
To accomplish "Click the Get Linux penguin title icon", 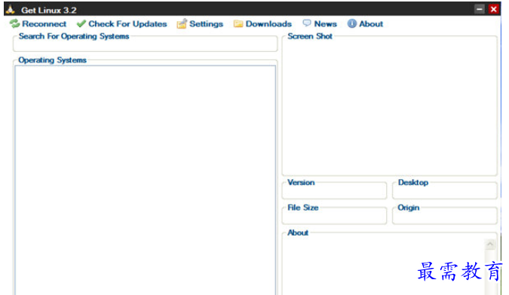I will (11, 9).
